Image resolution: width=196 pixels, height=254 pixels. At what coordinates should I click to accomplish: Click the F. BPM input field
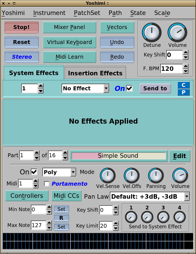(171, 69)
